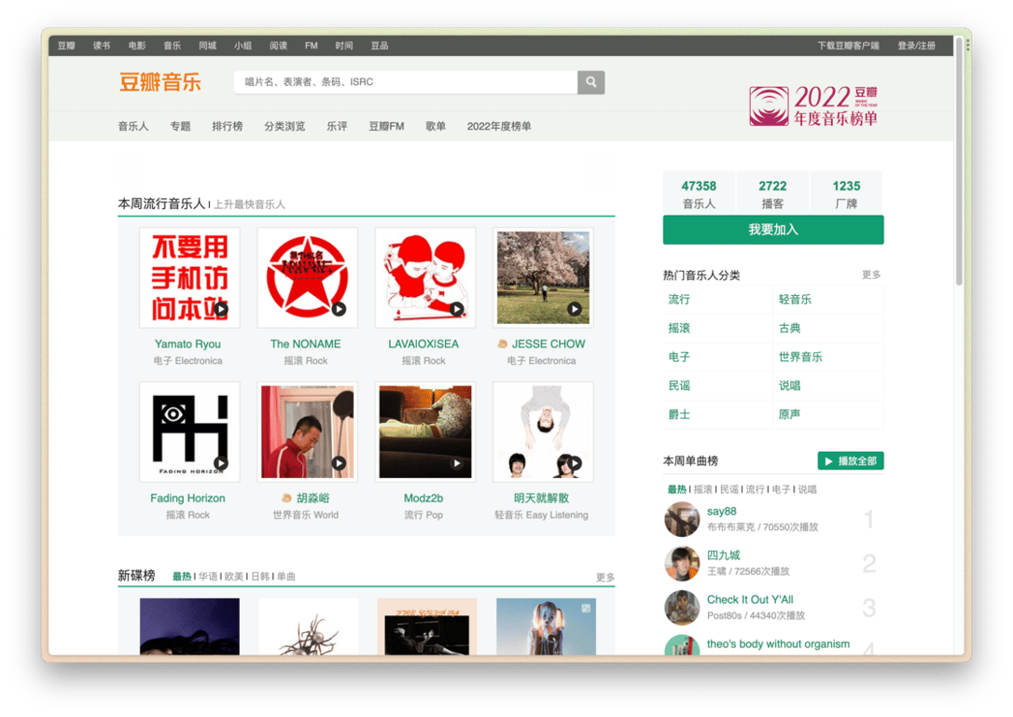Open the 音乐人 navigation item
Image resolution: width=1013 pixels, height=717 pixels.
click(x=133, y=126)
